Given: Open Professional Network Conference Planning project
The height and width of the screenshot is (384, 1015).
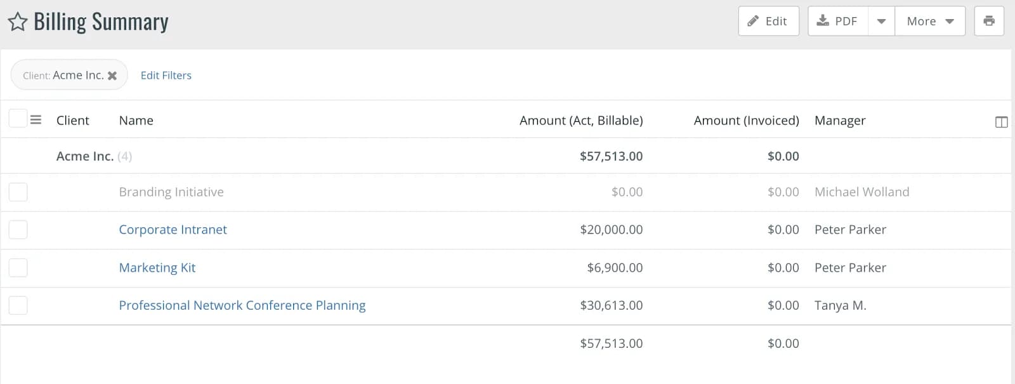Looking at the screenshot, I should click(x=242, y=305).
